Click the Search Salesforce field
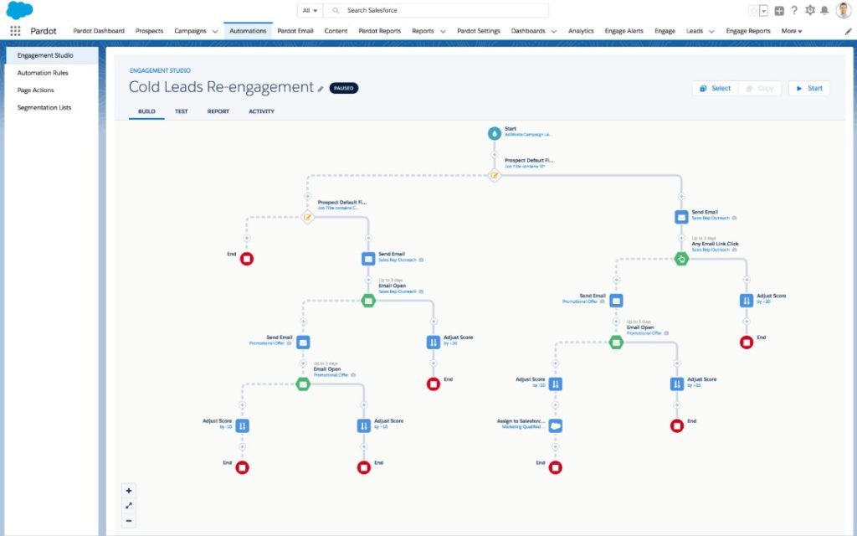 (x=436, y=10)
